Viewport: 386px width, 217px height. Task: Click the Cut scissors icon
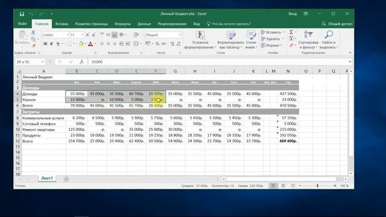click(33, 32)
